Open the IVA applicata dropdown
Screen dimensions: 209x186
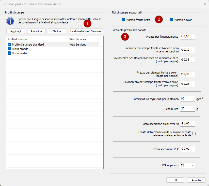[187, 165]
